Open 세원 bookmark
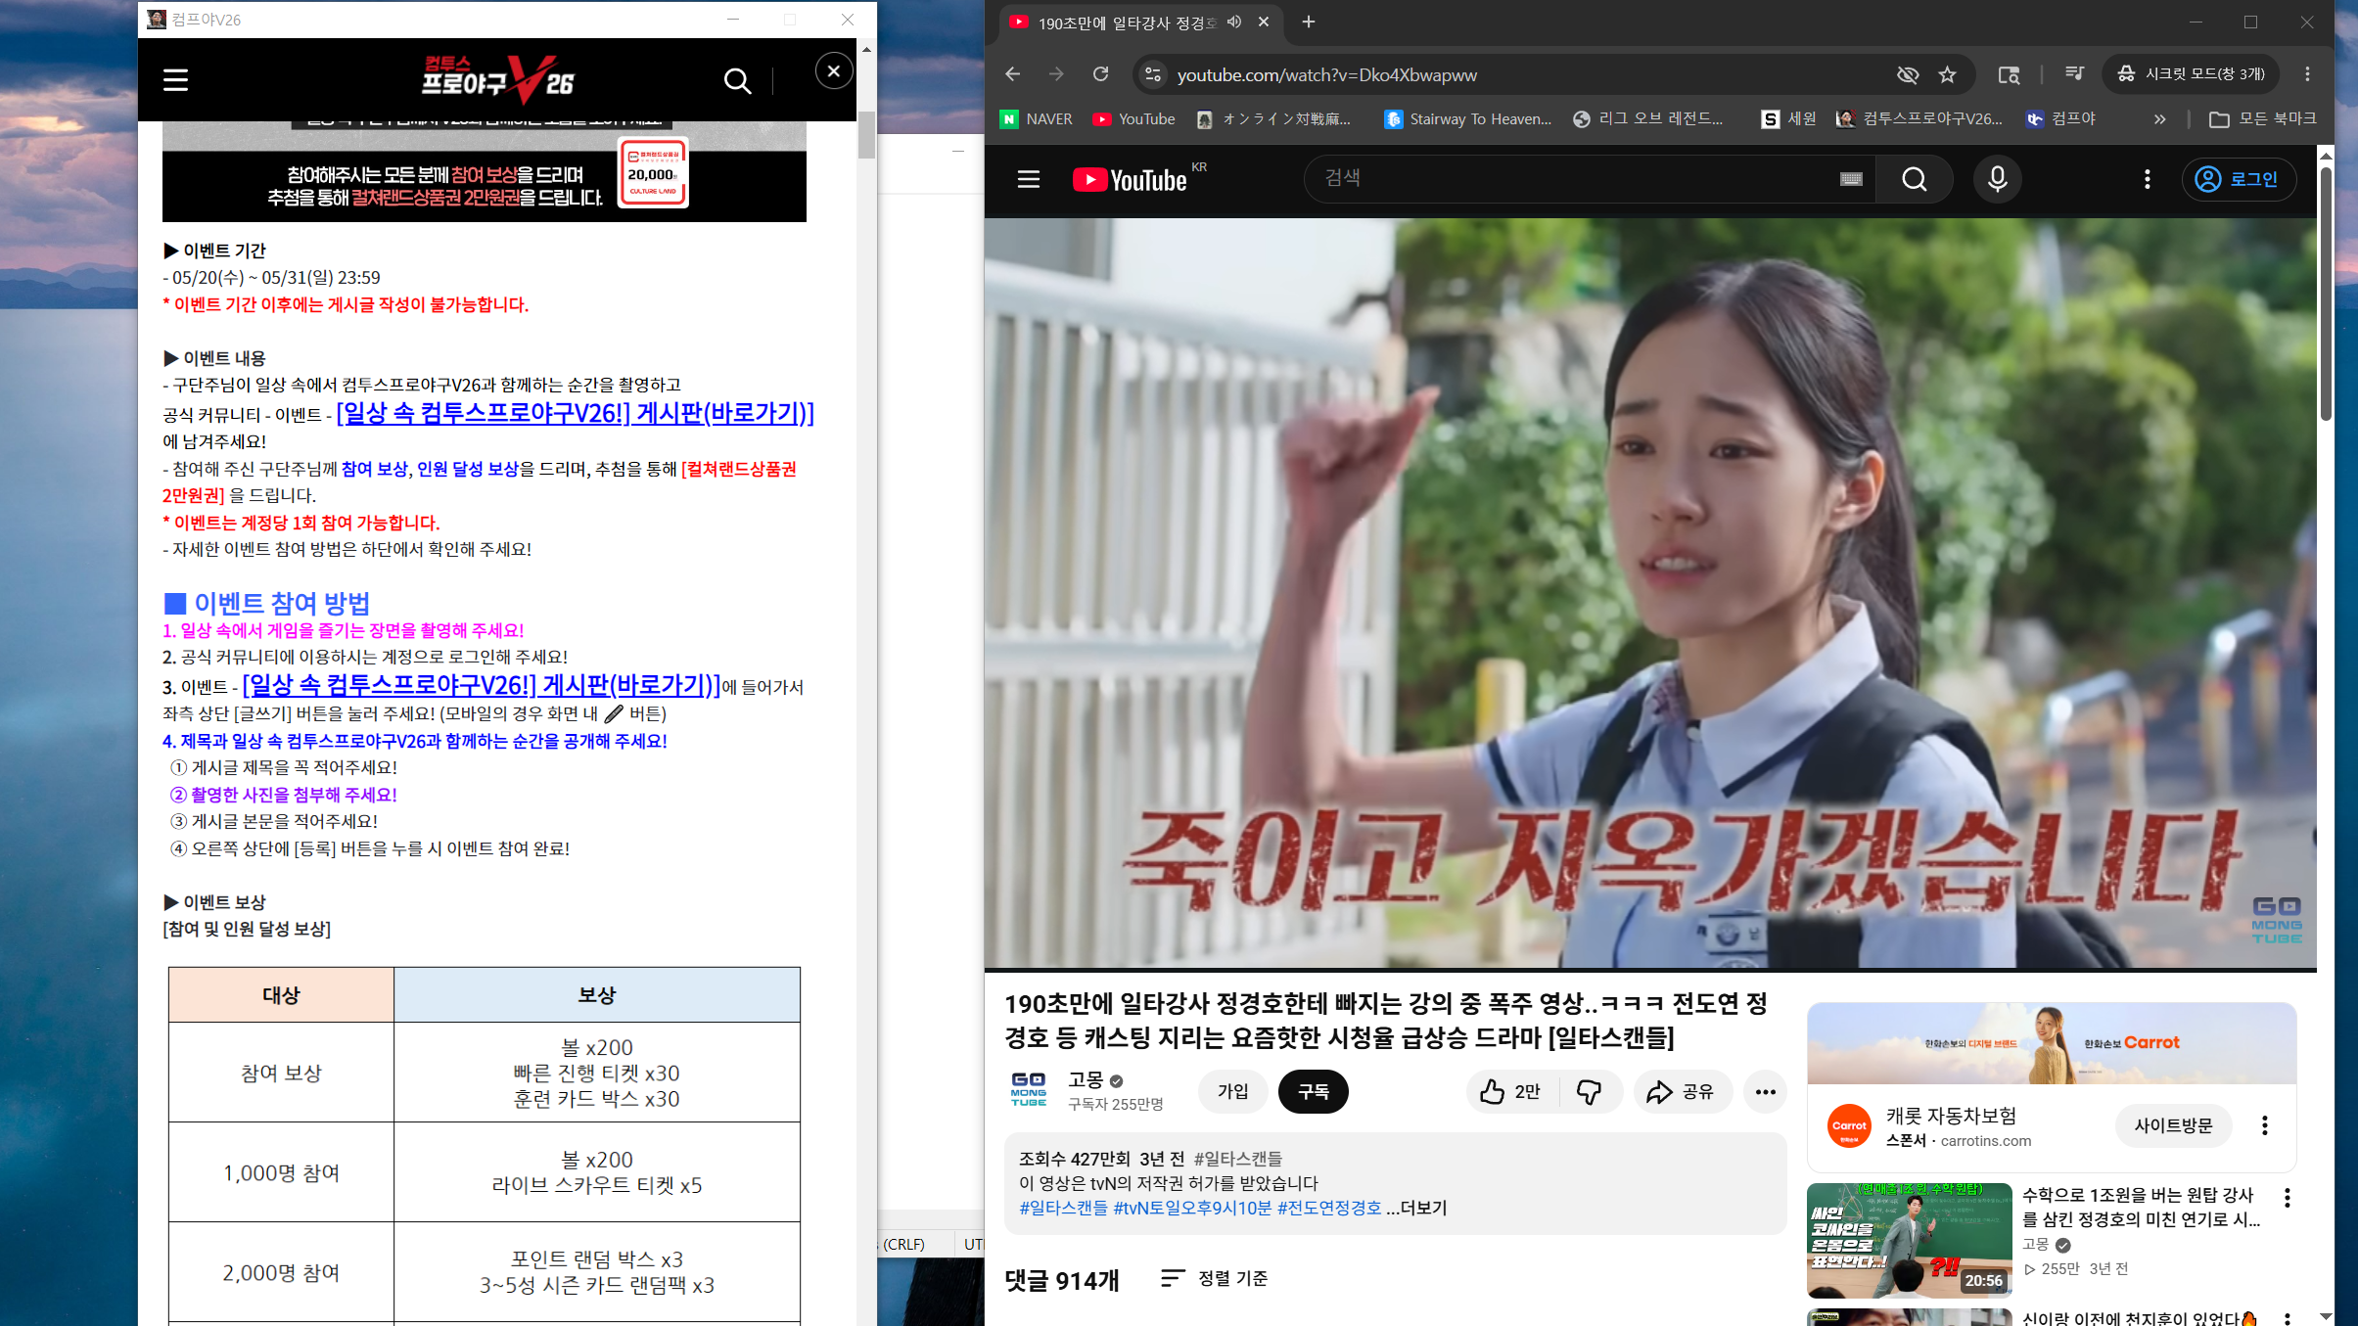2358x1326 pixels. 1788,119
